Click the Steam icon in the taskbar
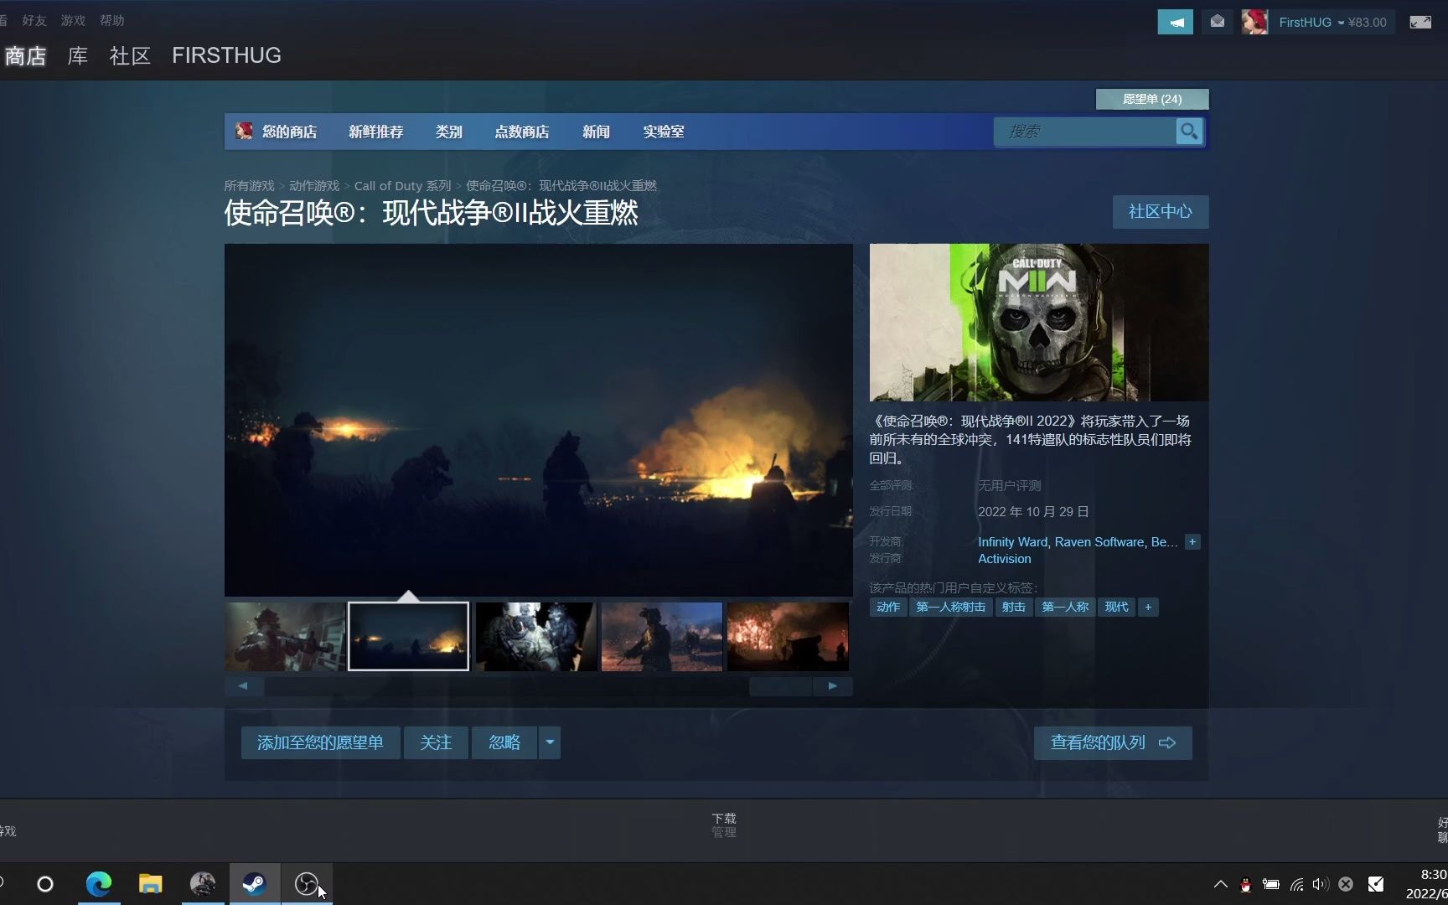This screenshot has height=905, width=1448. 255,883
